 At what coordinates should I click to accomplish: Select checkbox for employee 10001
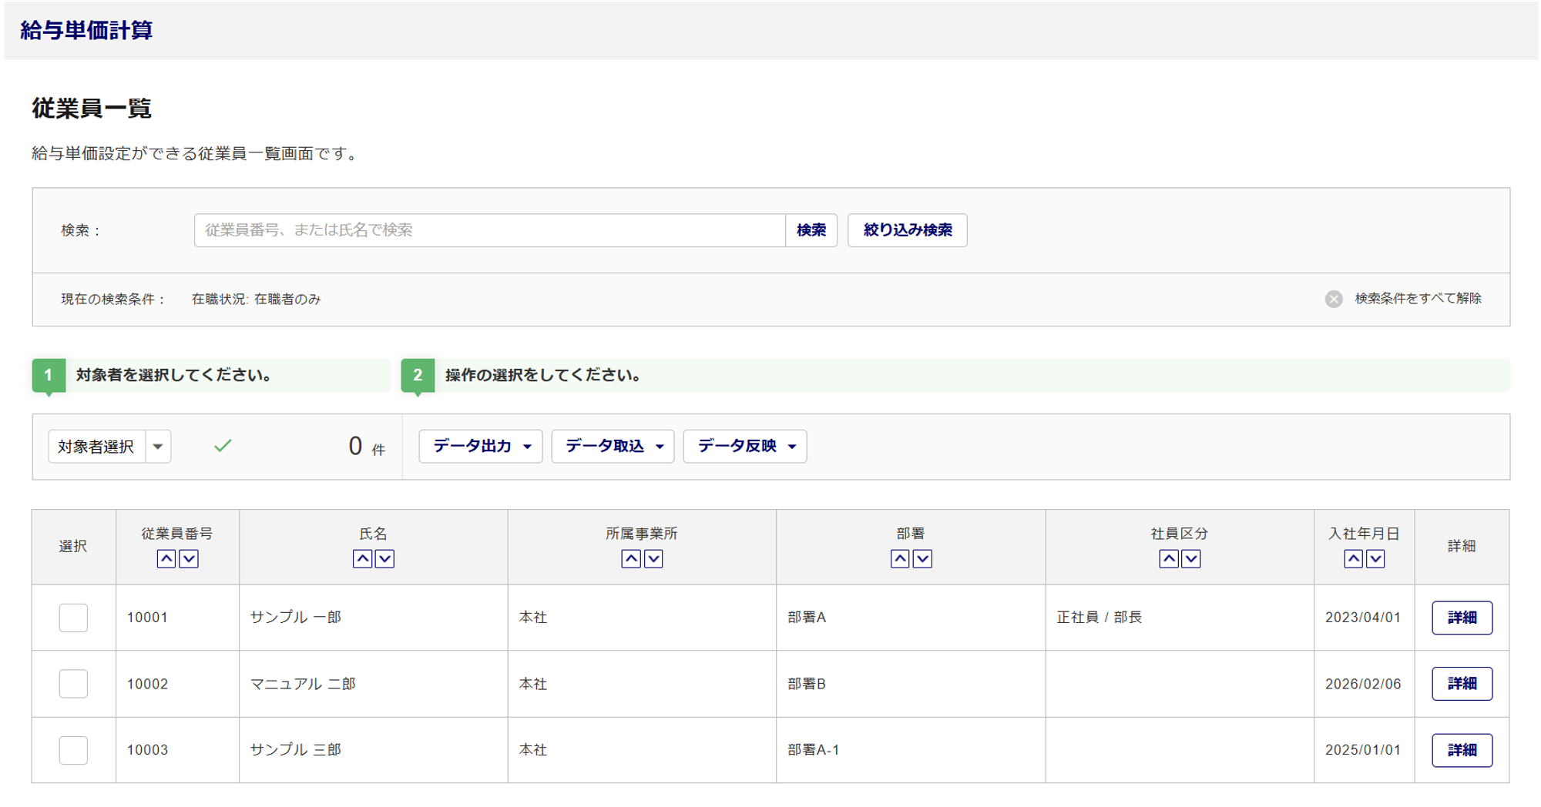pos(73,618)
